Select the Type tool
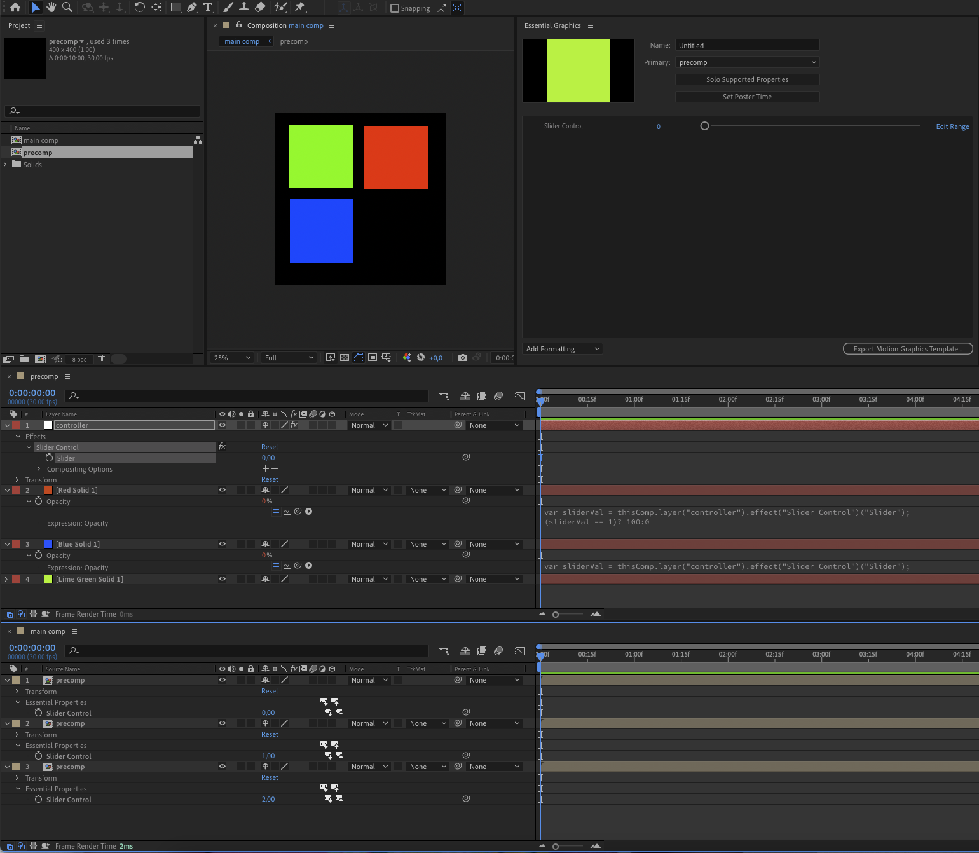979x853 pixels. [x=208, y=8]
